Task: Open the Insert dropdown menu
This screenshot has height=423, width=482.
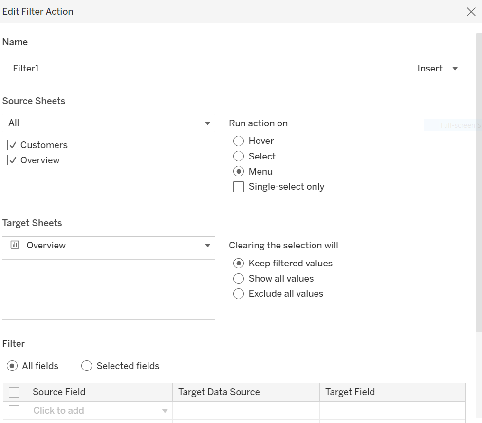Action: (x=438, y=68)
